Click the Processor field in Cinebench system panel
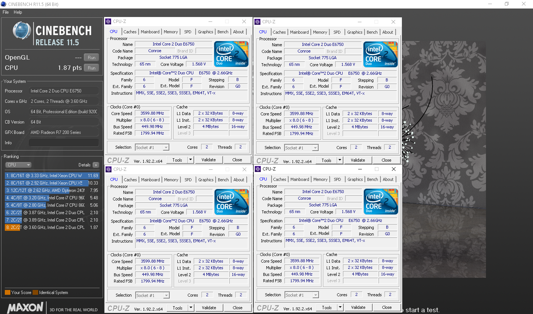The height and width of the screenshot is (314, 533). pyautogui.click(x=64, y=91)
